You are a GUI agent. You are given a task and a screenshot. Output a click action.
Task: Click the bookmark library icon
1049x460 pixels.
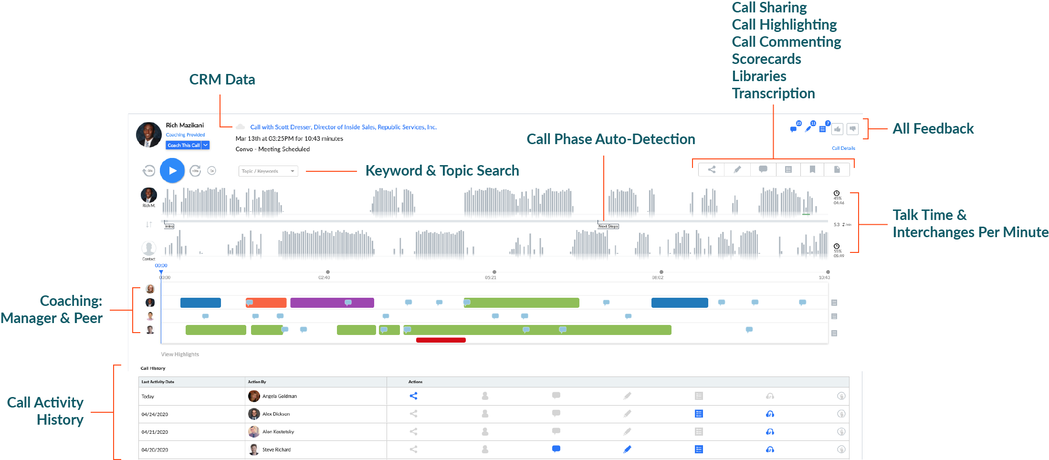pos(812,169)
